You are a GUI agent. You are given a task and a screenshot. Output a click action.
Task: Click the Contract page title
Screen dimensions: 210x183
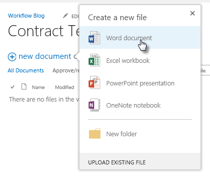44,31
